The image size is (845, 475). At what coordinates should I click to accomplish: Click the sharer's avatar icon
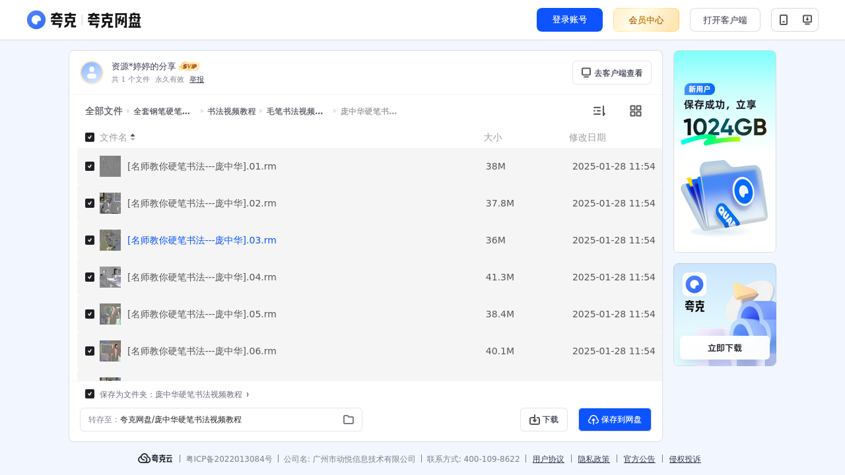(x=92, y=73)
